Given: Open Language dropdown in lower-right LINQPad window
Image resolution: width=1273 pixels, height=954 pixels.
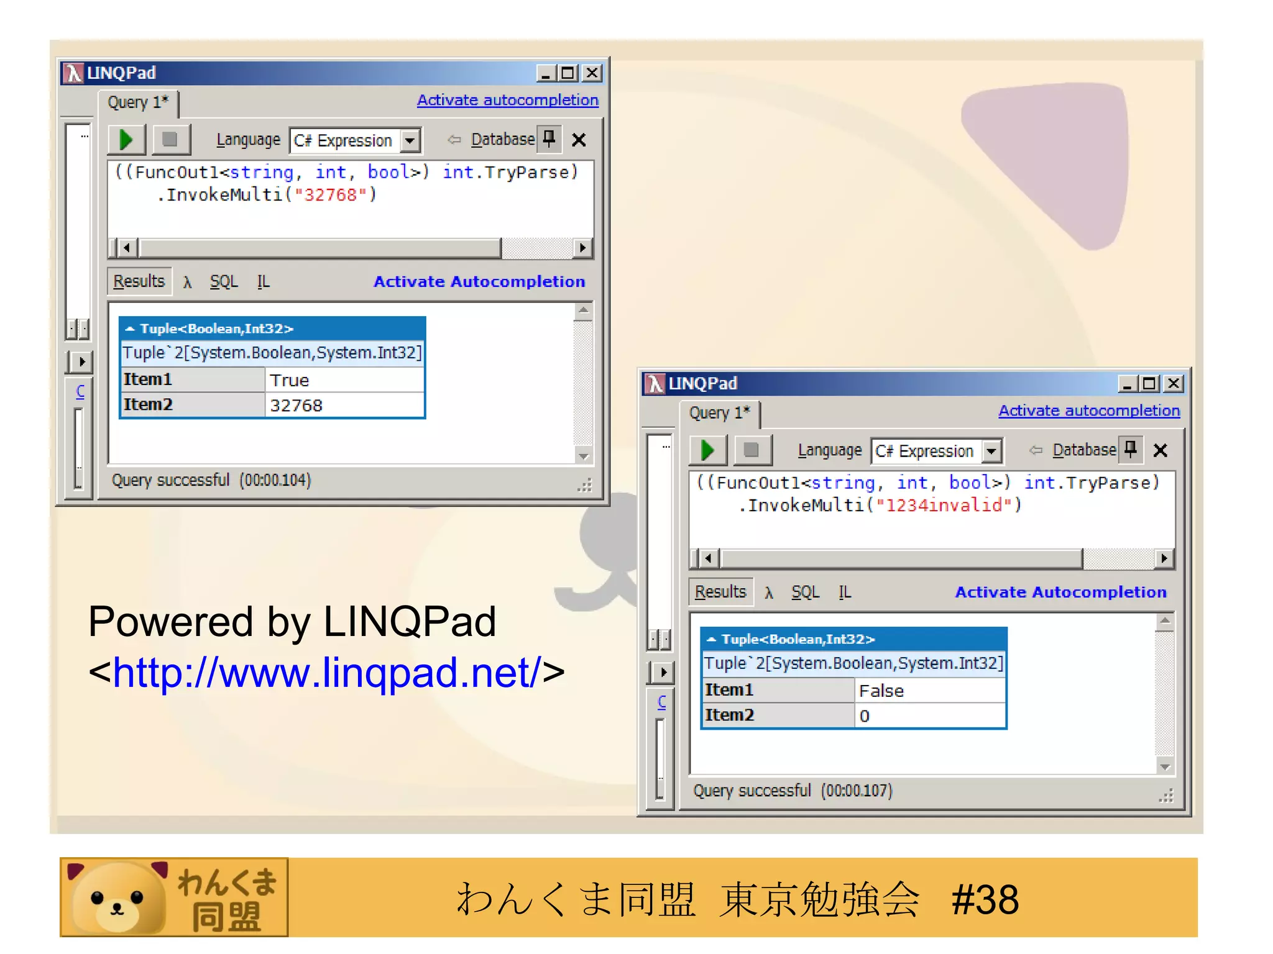Looking at the screenshot, I should coord(991,451).
